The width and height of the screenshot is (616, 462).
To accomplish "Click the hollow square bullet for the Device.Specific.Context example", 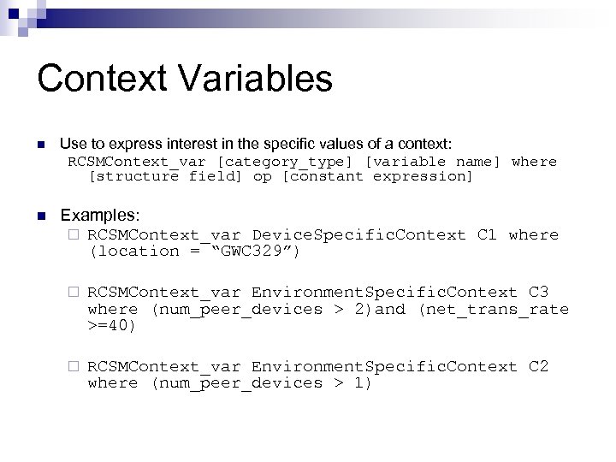I will [x=74, y=234].
